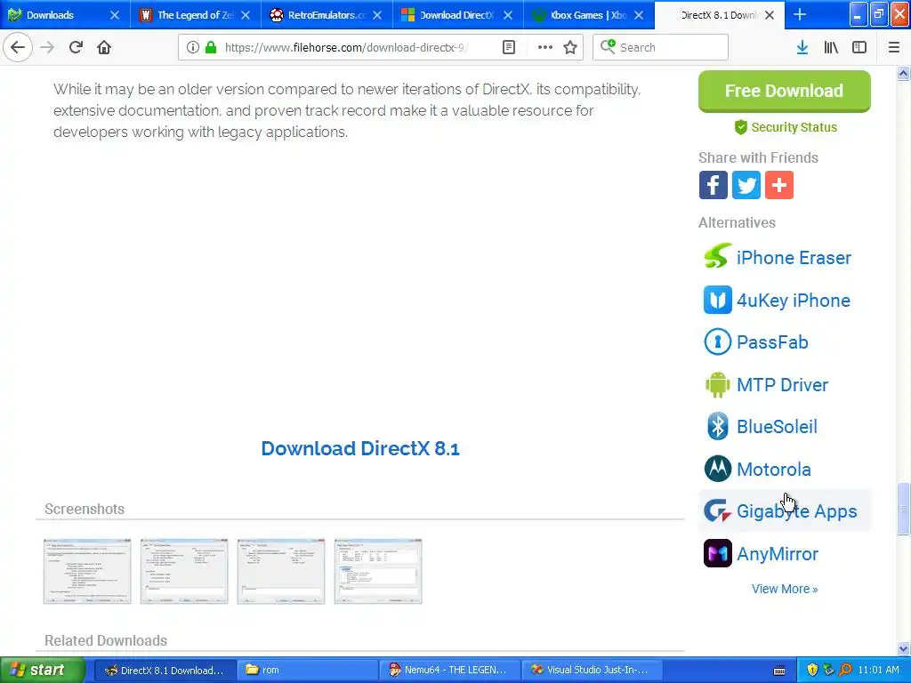
Task: Open the PassFab text link
Action: coord(772,342)
